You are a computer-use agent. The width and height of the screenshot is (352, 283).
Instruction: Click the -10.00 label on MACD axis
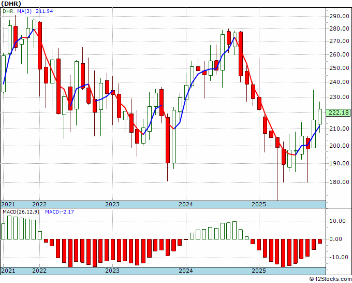click(x=338, y=258)
